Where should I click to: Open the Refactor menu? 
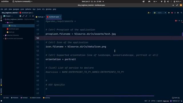click(x=28, y=9)
